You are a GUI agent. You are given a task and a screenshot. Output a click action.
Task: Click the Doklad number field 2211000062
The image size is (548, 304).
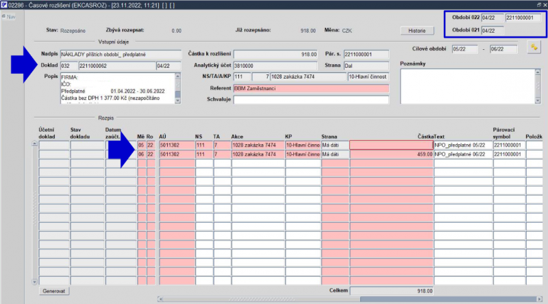pyautogui.click(x=117, y=66)
